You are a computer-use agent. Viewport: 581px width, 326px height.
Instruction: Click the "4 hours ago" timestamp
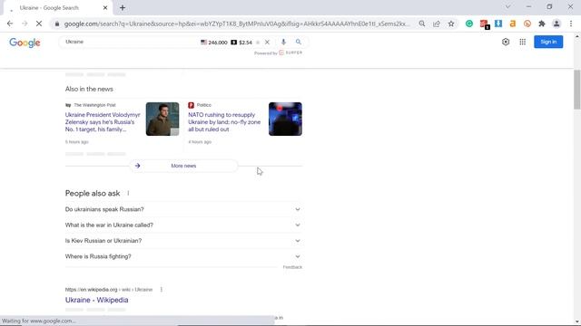[x=200, y=142]
